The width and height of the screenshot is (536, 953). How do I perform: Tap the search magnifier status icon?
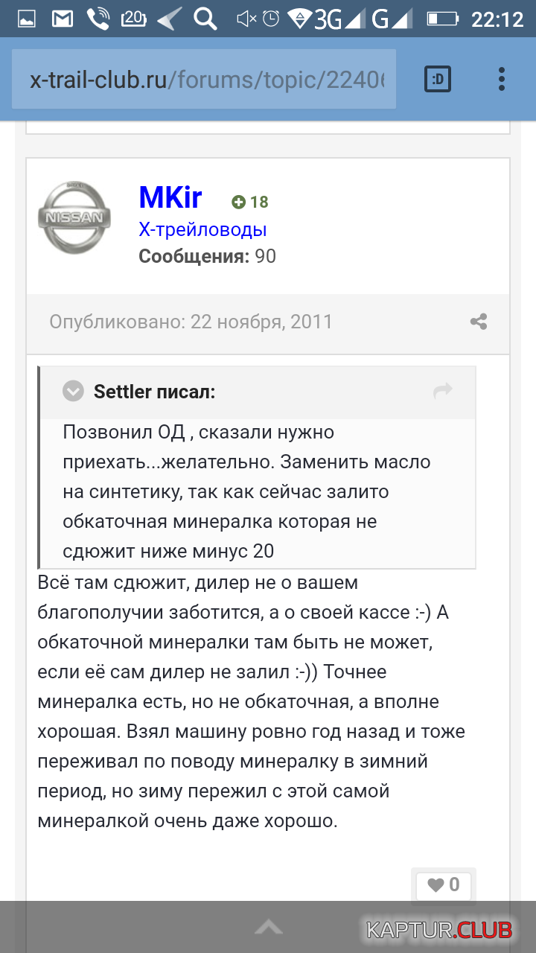(x=205, y=19)
